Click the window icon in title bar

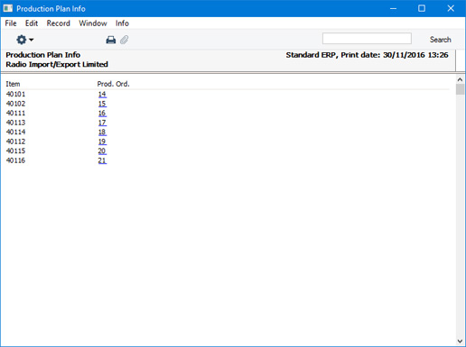[x=8, y=8]
